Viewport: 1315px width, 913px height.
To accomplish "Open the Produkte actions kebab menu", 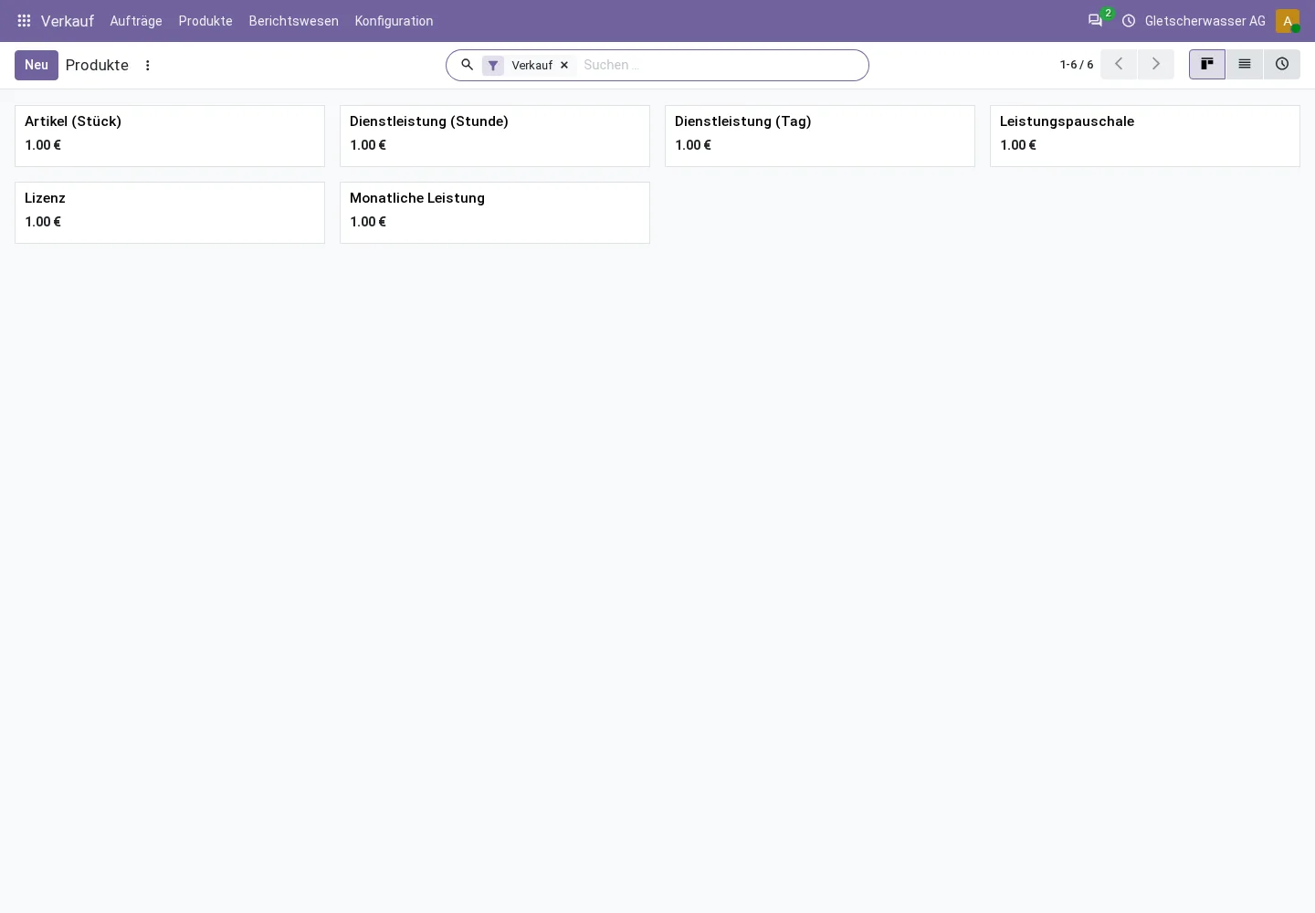I will coord(148,66).
